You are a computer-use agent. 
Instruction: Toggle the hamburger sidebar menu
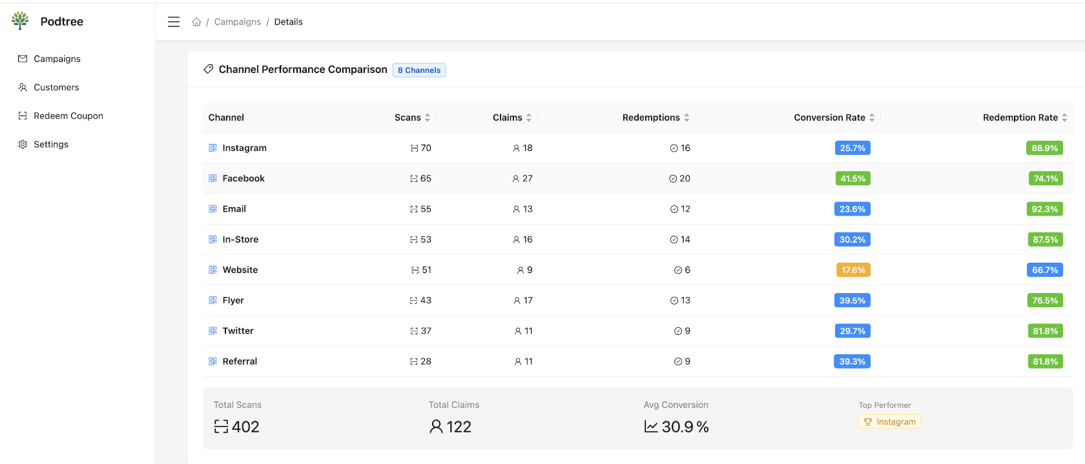[x=174, y=22]
